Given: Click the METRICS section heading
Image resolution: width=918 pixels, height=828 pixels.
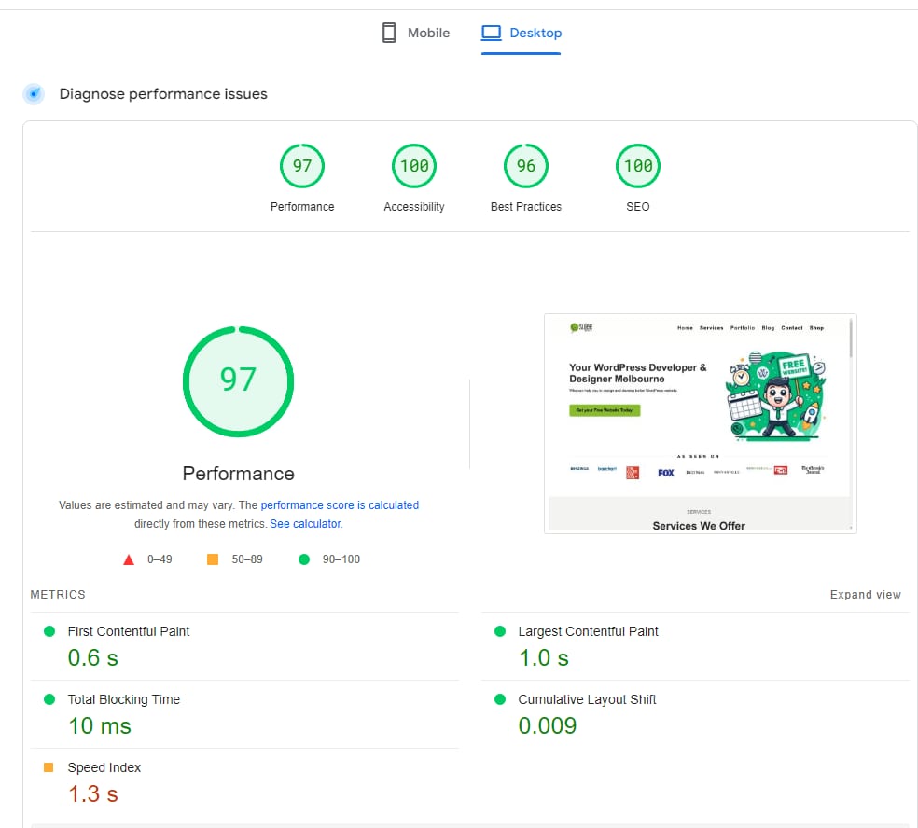Looking at the screenshot, I should pos(58,595).
